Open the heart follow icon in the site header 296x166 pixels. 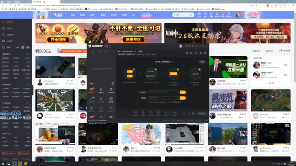[205, 14]
